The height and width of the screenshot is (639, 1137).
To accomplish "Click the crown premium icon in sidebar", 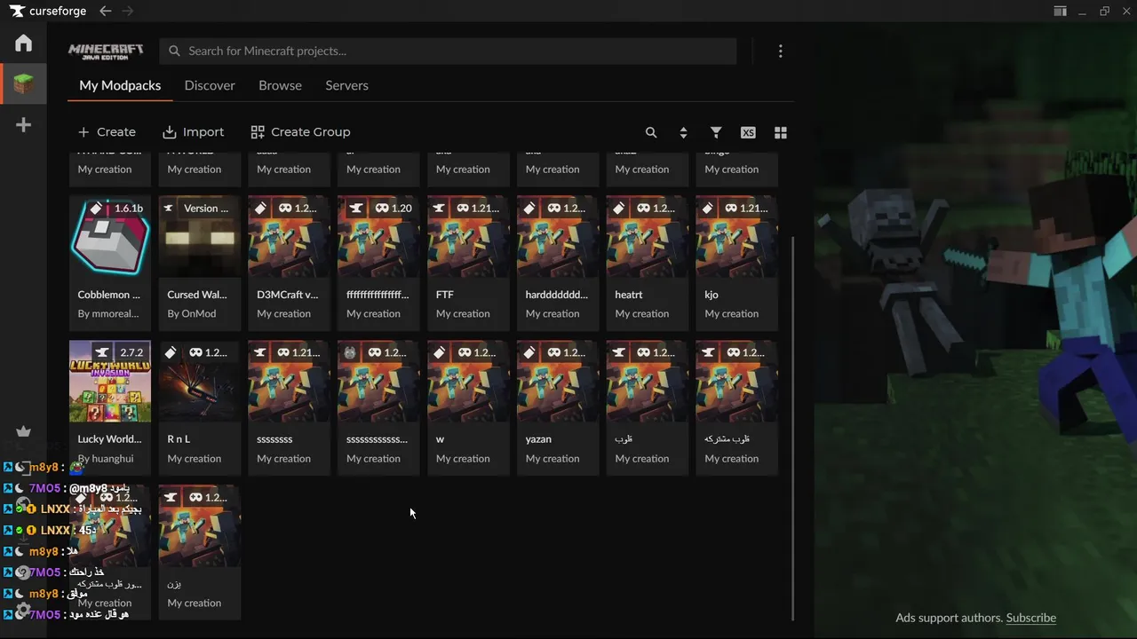I will click(24, 431).
